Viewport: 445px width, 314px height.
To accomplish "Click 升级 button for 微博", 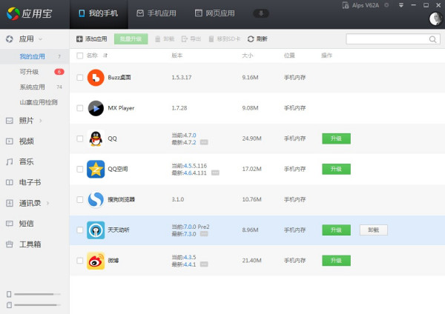I will click(x=336, y=261).
